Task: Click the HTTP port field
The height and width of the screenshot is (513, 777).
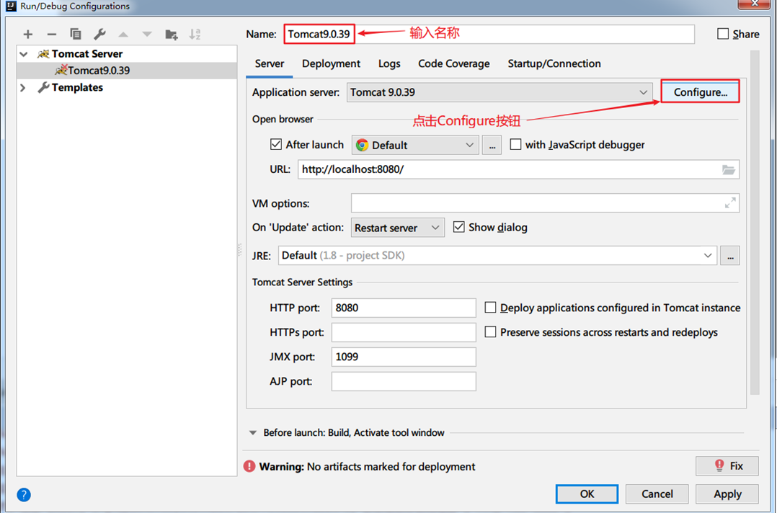Action: pyautogui.click(x=404, y=308)
